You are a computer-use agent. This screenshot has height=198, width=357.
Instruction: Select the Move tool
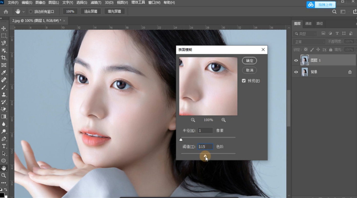(4, 28)
